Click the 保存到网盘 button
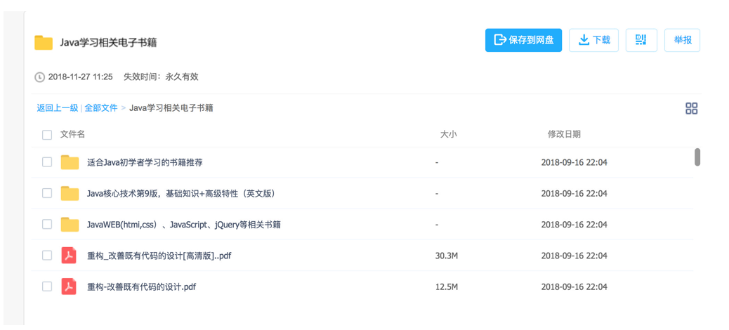The image size is (729, 330). (523, 41)
